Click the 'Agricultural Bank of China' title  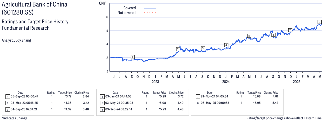pos(34,5)
